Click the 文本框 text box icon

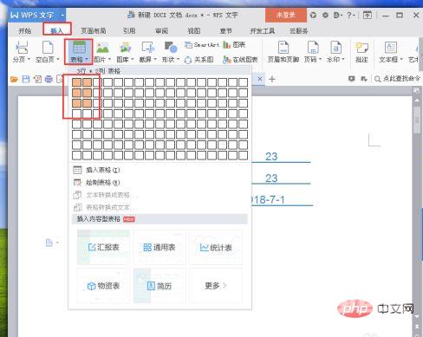coord(391,48)
